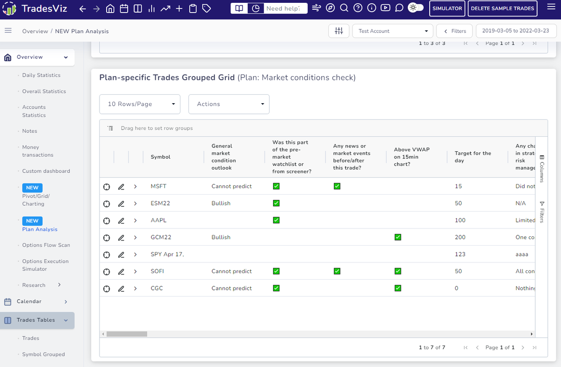Viewport: 561px width, 367px height.
Task: Open the calendar icon in top bar
Action: pos(124,8)
